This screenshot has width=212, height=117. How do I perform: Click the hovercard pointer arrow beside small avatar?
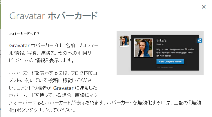coord(130,40)
